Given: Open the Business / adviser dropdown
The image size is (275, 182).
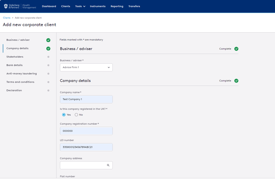Looking at the screenshot, I should (86, 67).
